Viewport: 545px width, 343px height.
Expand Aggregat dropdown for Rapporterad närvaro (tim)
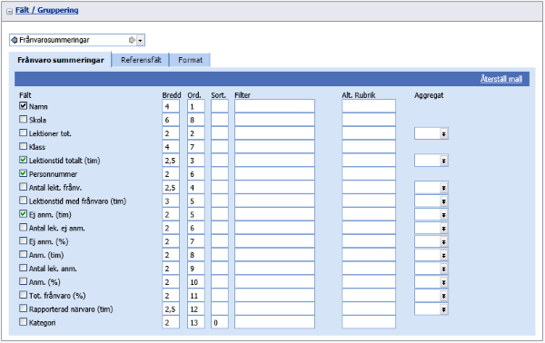443,309
